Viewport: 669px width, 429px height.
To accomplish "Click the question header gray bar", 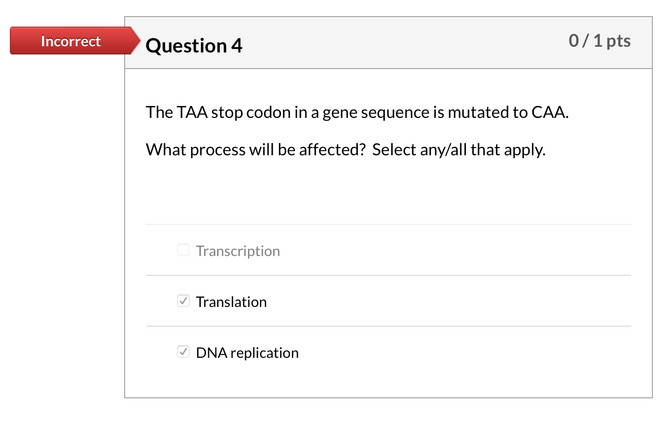I will pyautogui.click(x=389, y=43).
